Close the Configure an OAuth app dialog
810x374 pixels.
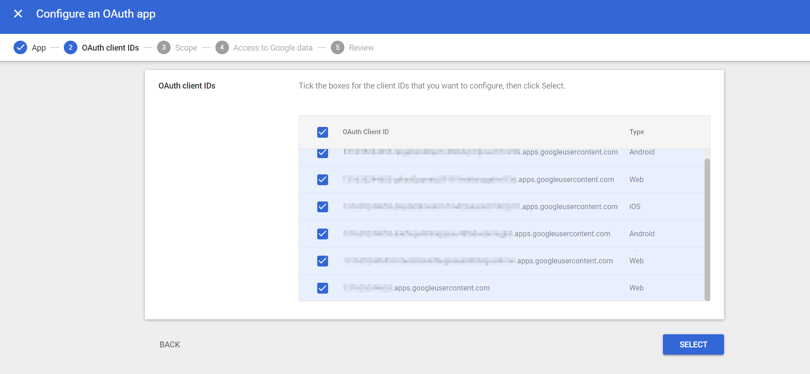[x=18, y=14]
